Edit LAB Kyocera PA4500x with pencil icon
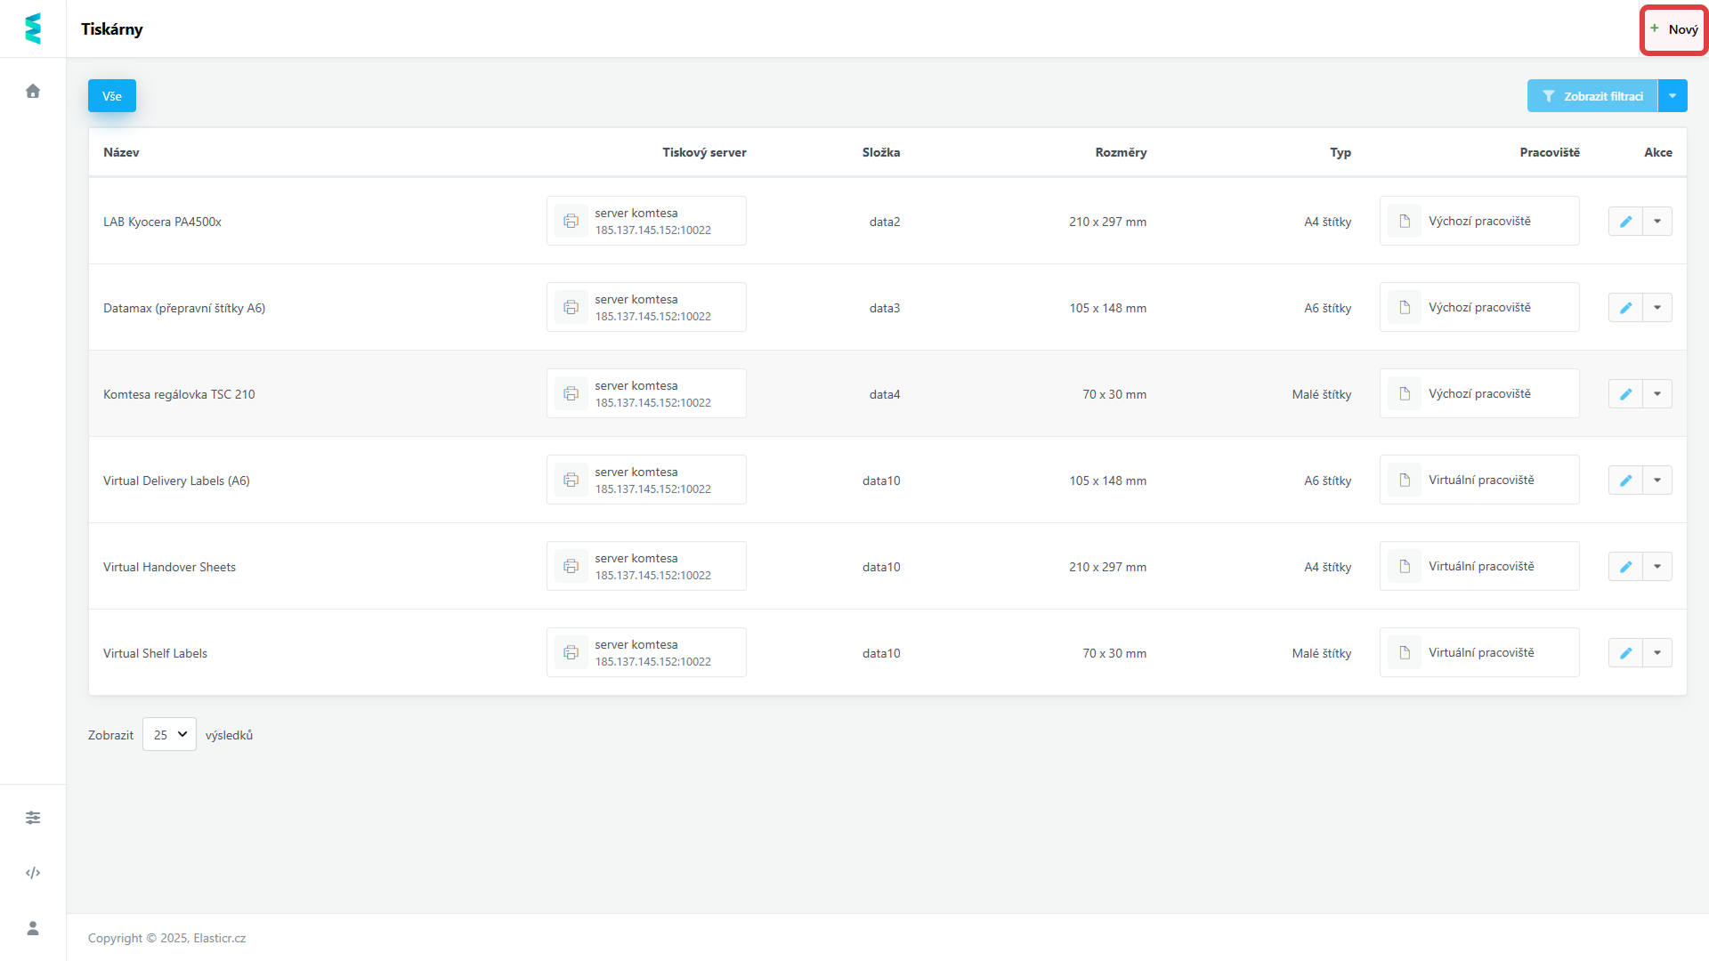Viewport: 1709px width, 961px height. click(x=1625, y=222)
